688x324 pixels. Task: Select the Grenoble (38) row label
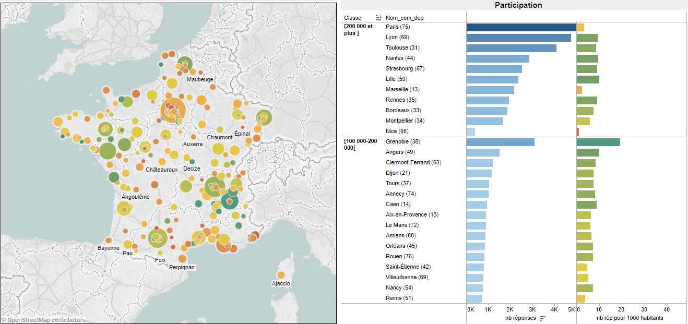(x=402, y=141)
